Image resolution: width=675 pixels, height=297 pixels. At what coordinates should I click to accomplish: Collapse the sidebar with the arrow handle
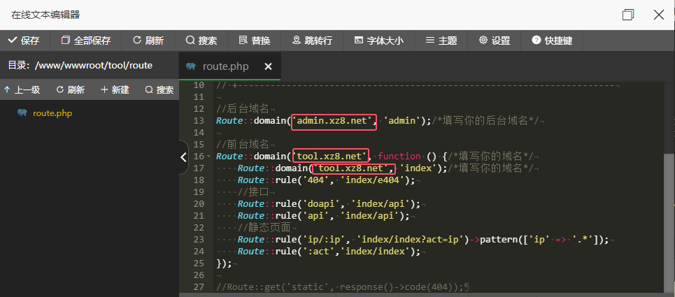(x=183, y=157)
